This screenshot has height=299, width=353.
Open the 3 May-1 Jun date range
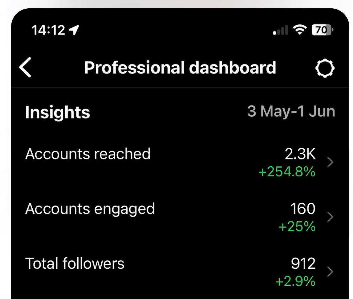click(x=291, y=111)
